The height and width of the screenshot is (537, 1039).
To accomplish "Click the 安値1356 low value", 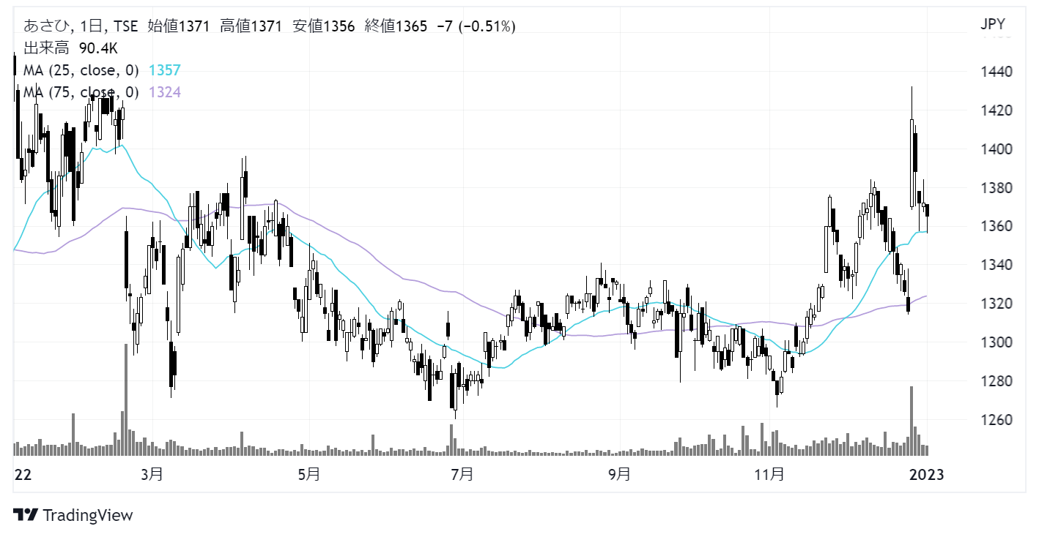I will click(x=323, y=26).
